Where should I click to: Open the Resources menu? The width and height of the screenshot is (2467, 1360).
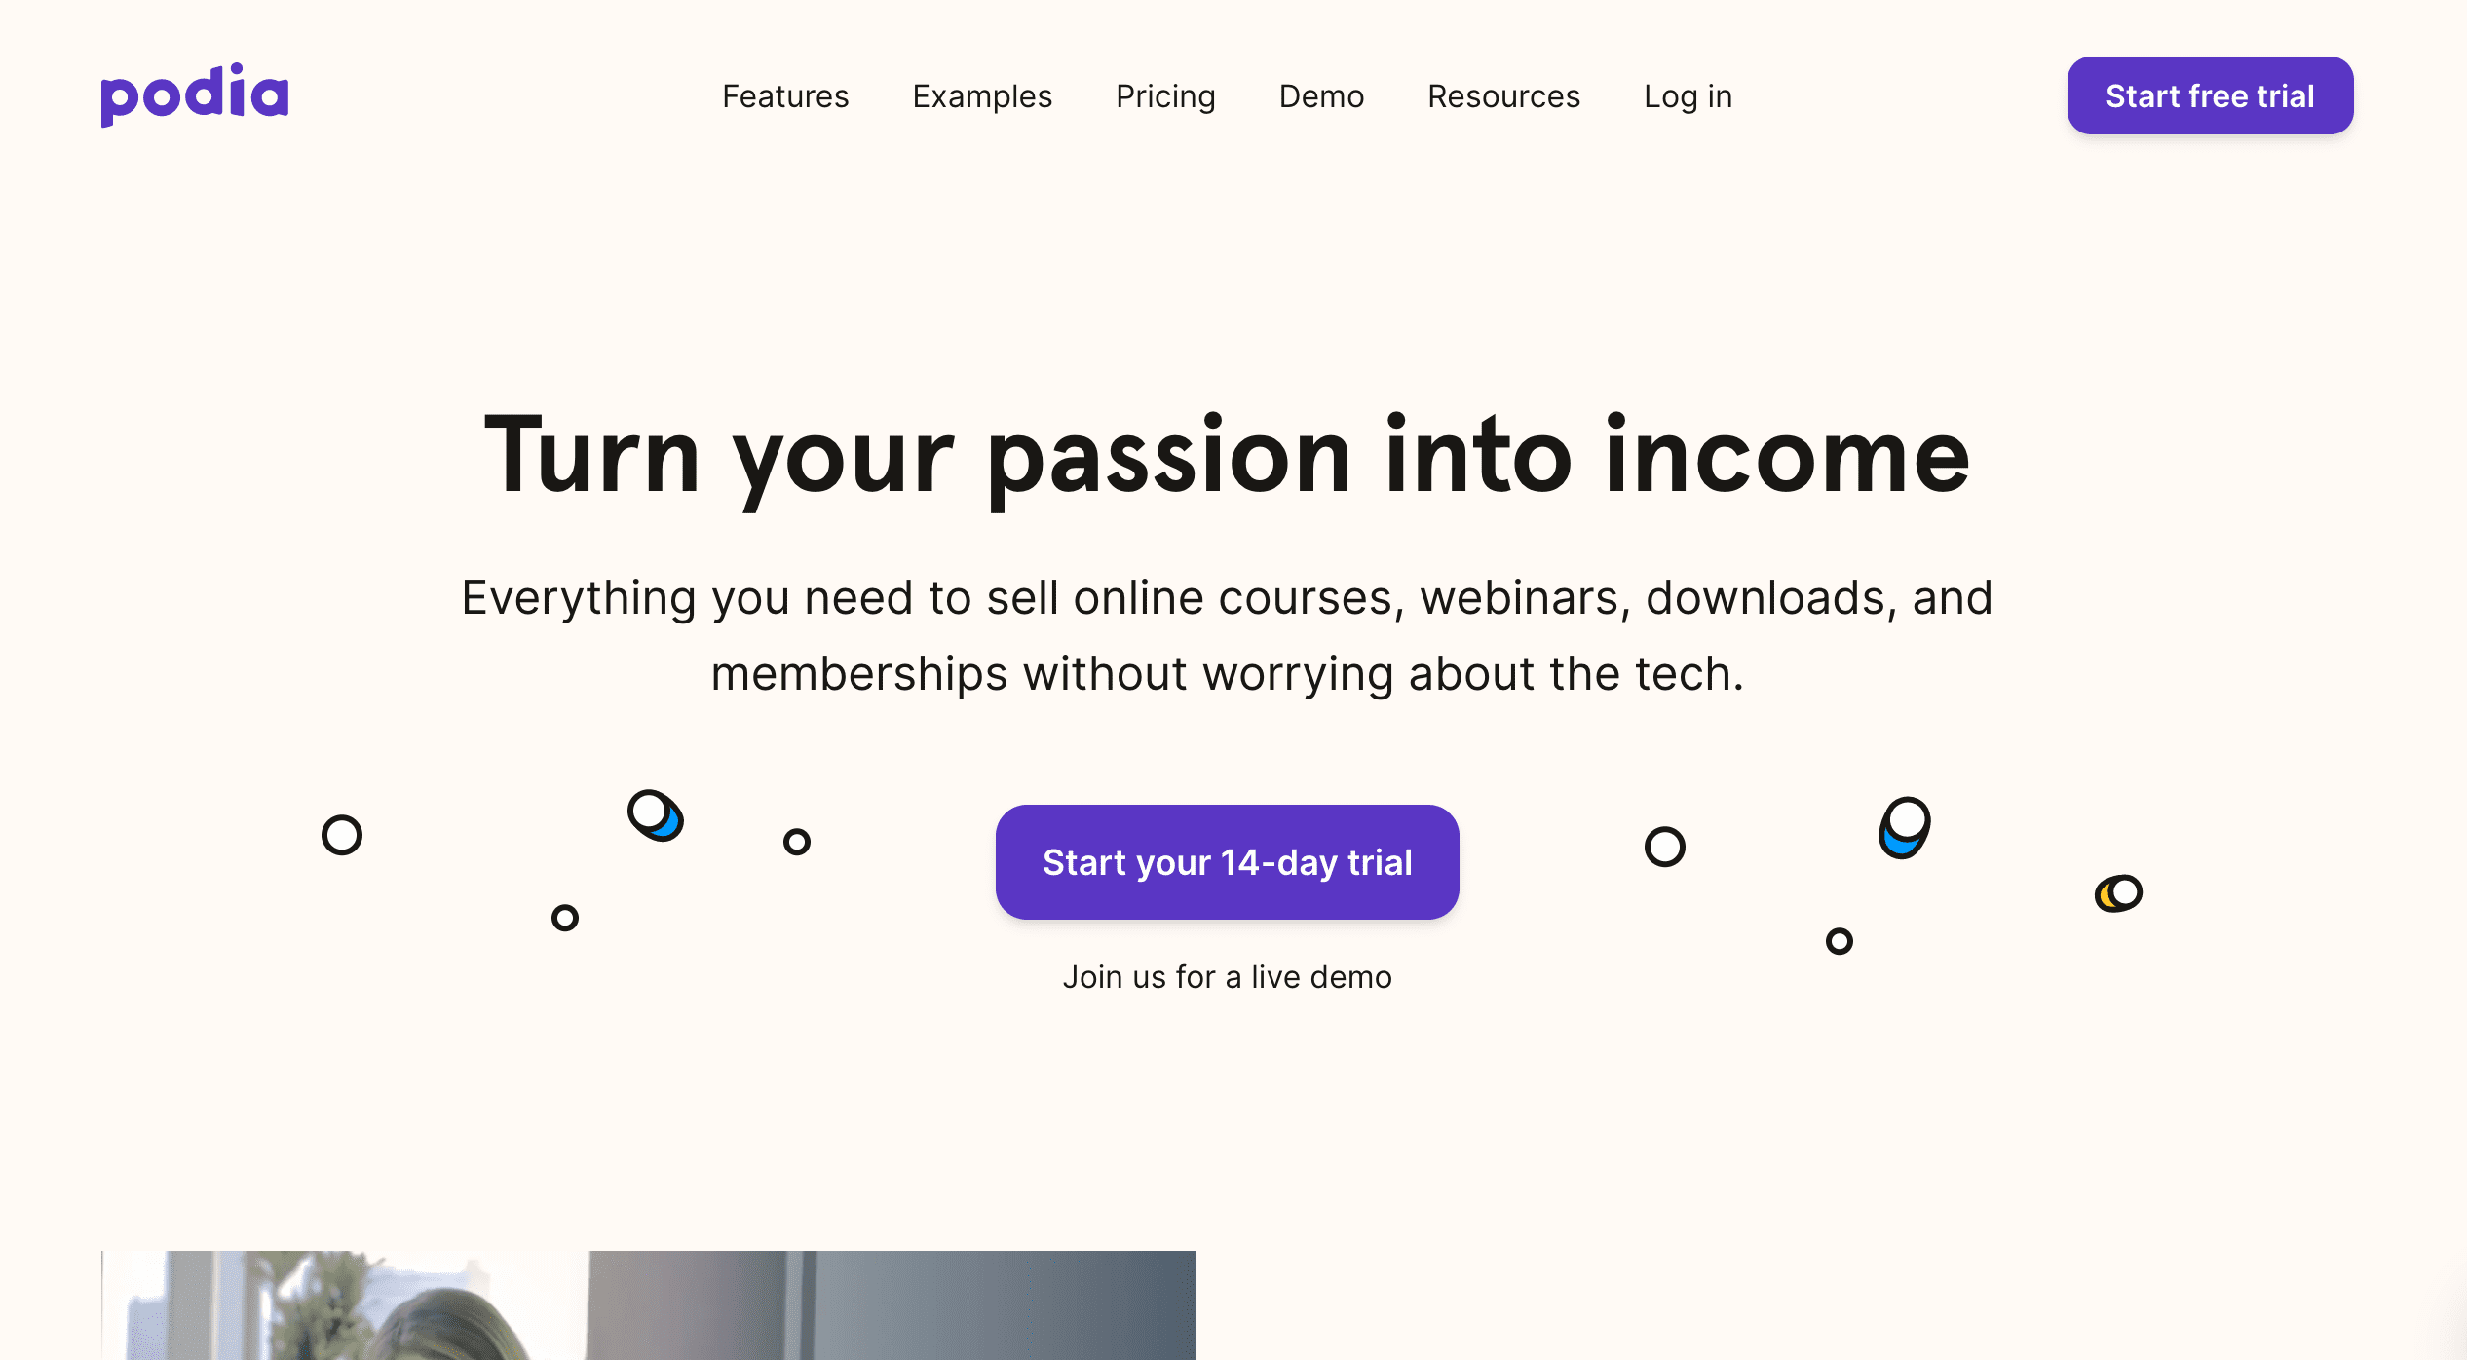[x=1503, y=96]
